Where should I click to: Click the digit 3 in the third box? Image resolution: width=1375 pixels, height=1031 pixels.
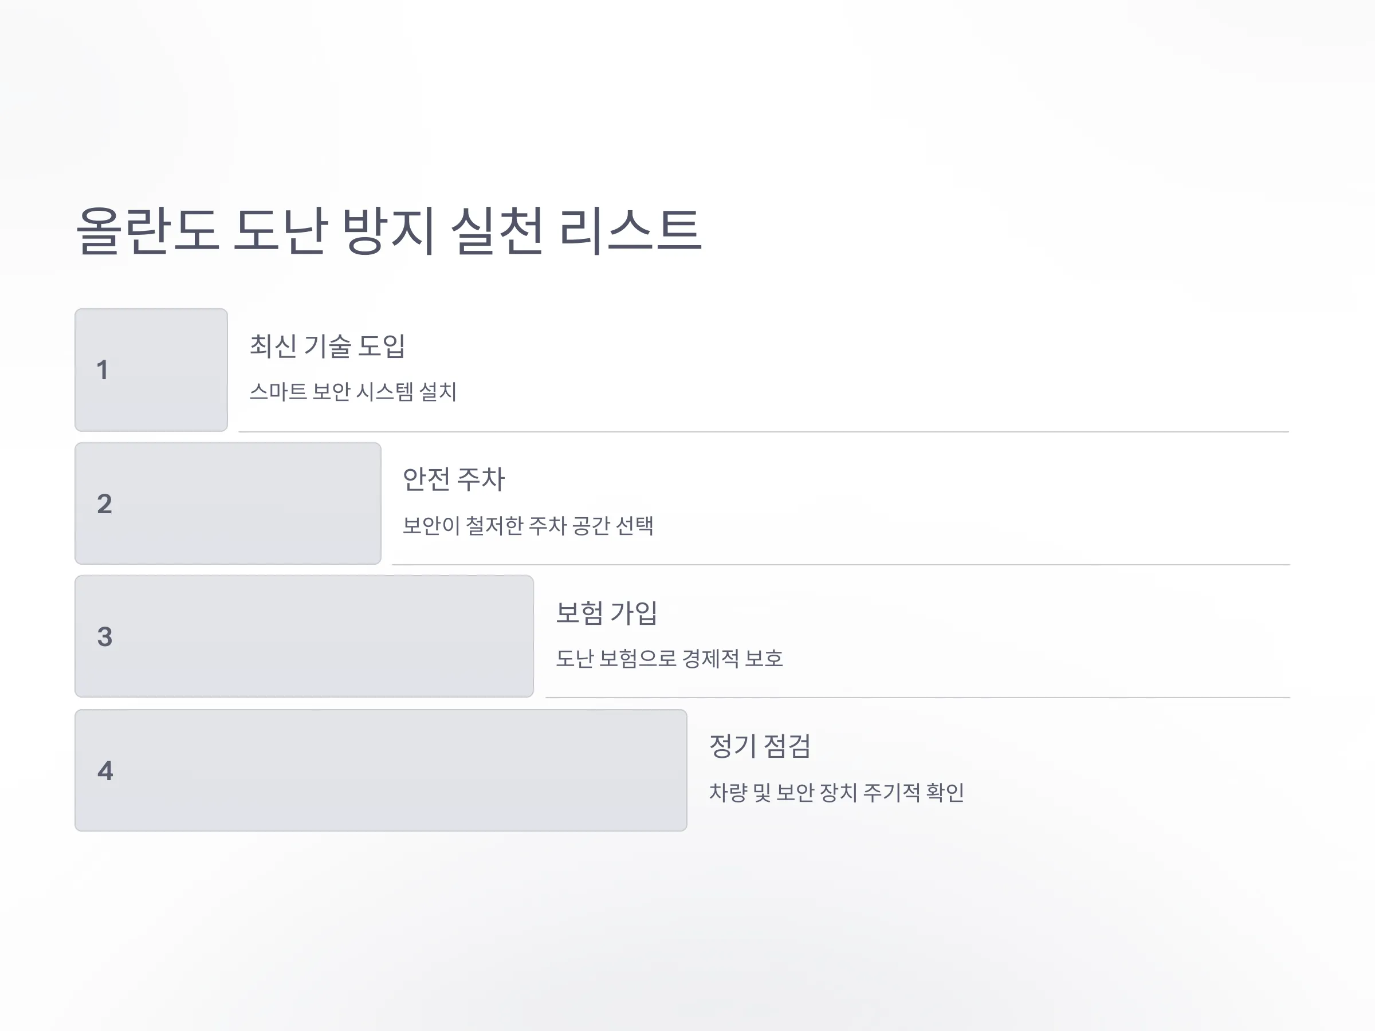(104, 637)
